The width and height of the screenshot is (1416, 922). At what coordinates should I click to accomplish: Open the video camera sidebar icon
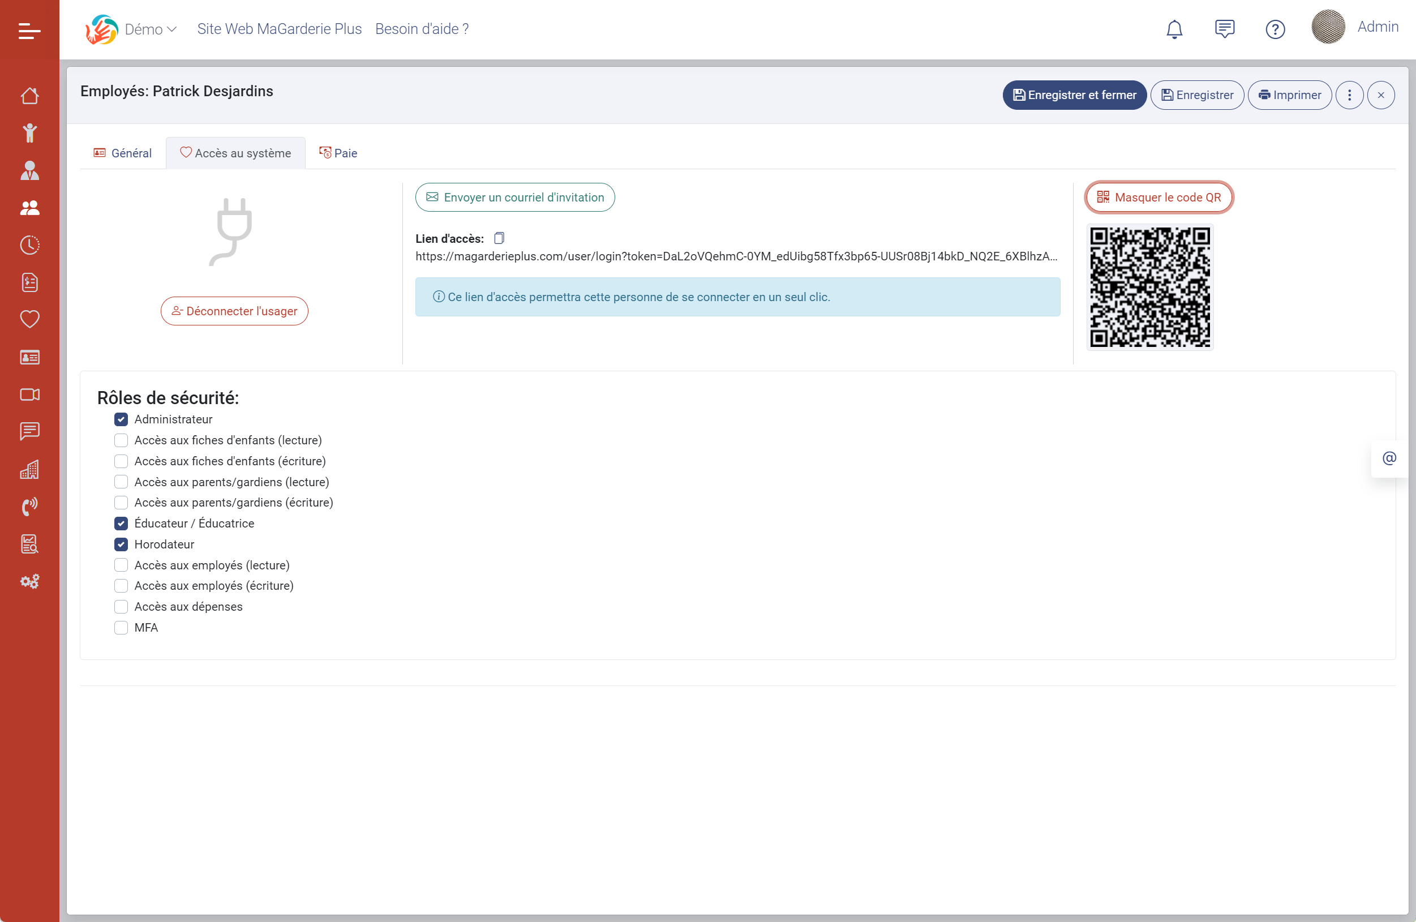pyautogui.click(x=29, y=394)
